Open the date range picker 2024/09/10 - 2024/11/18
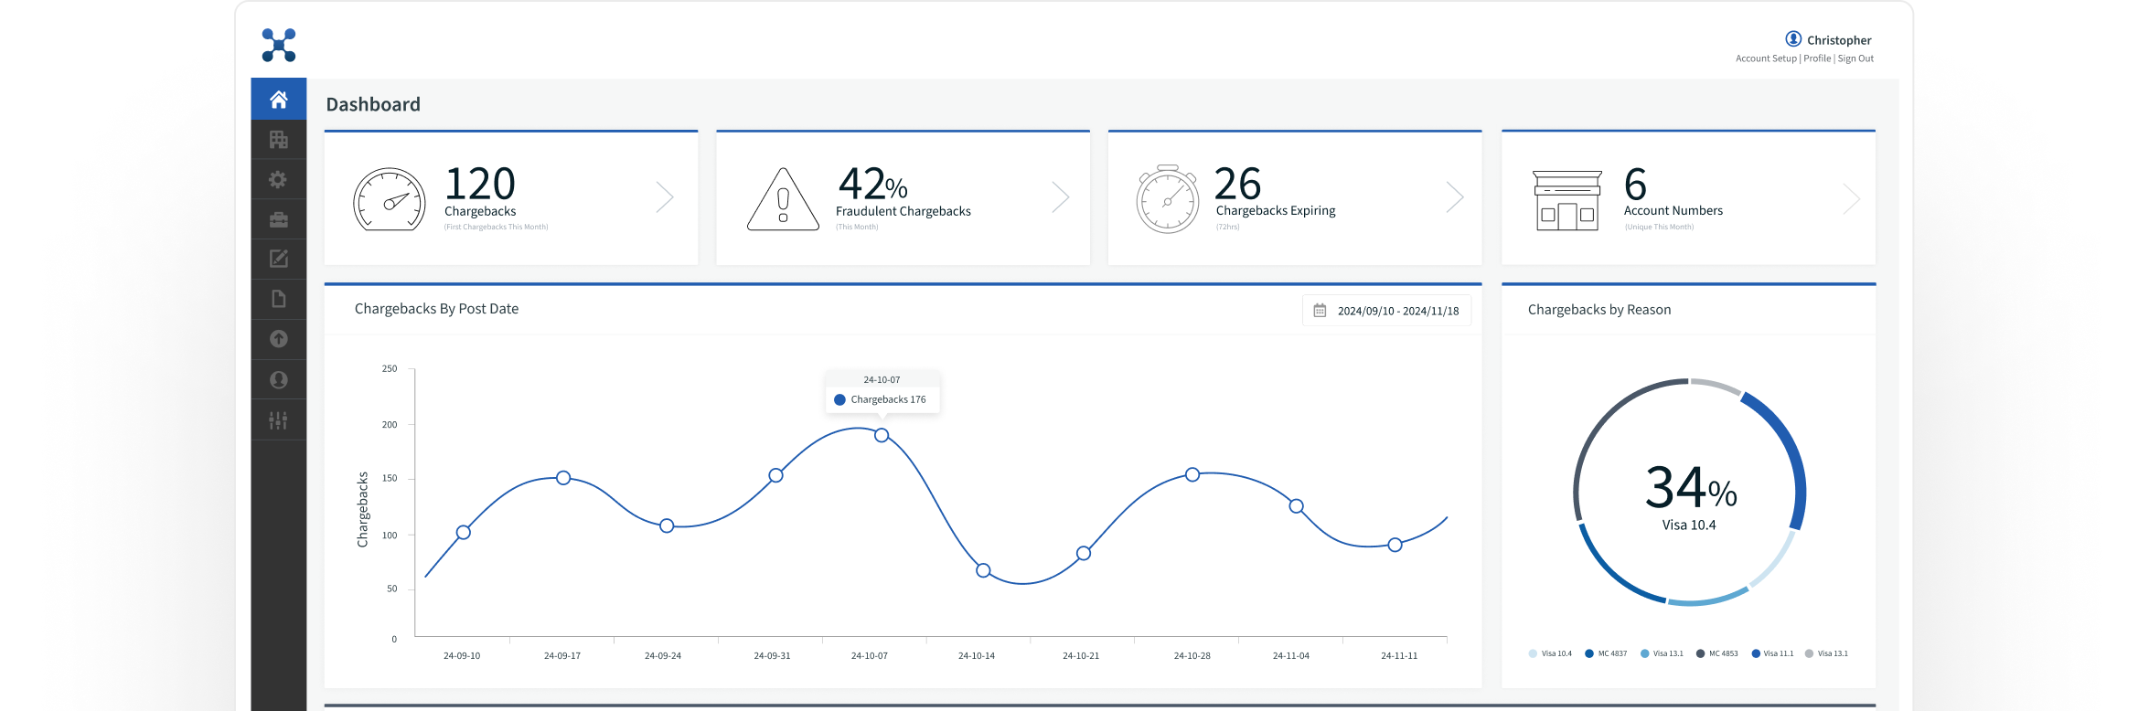Image resolution: width=2149 pixels, height=711 pixels. [x=1386, y=311]
